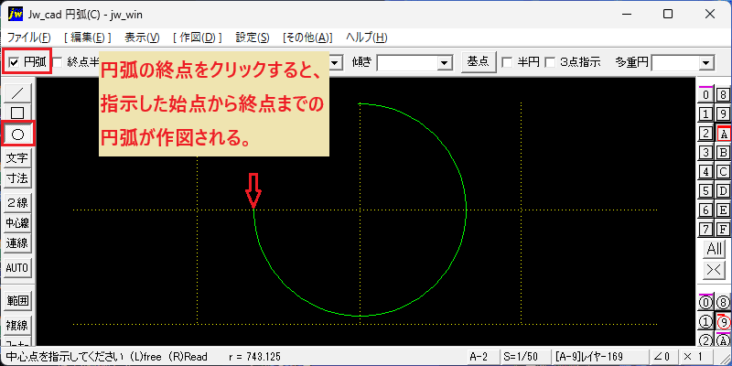Click layer button 0 in square layer grid
Viewport: 732px width, 366px height.
tap(705, 95)
